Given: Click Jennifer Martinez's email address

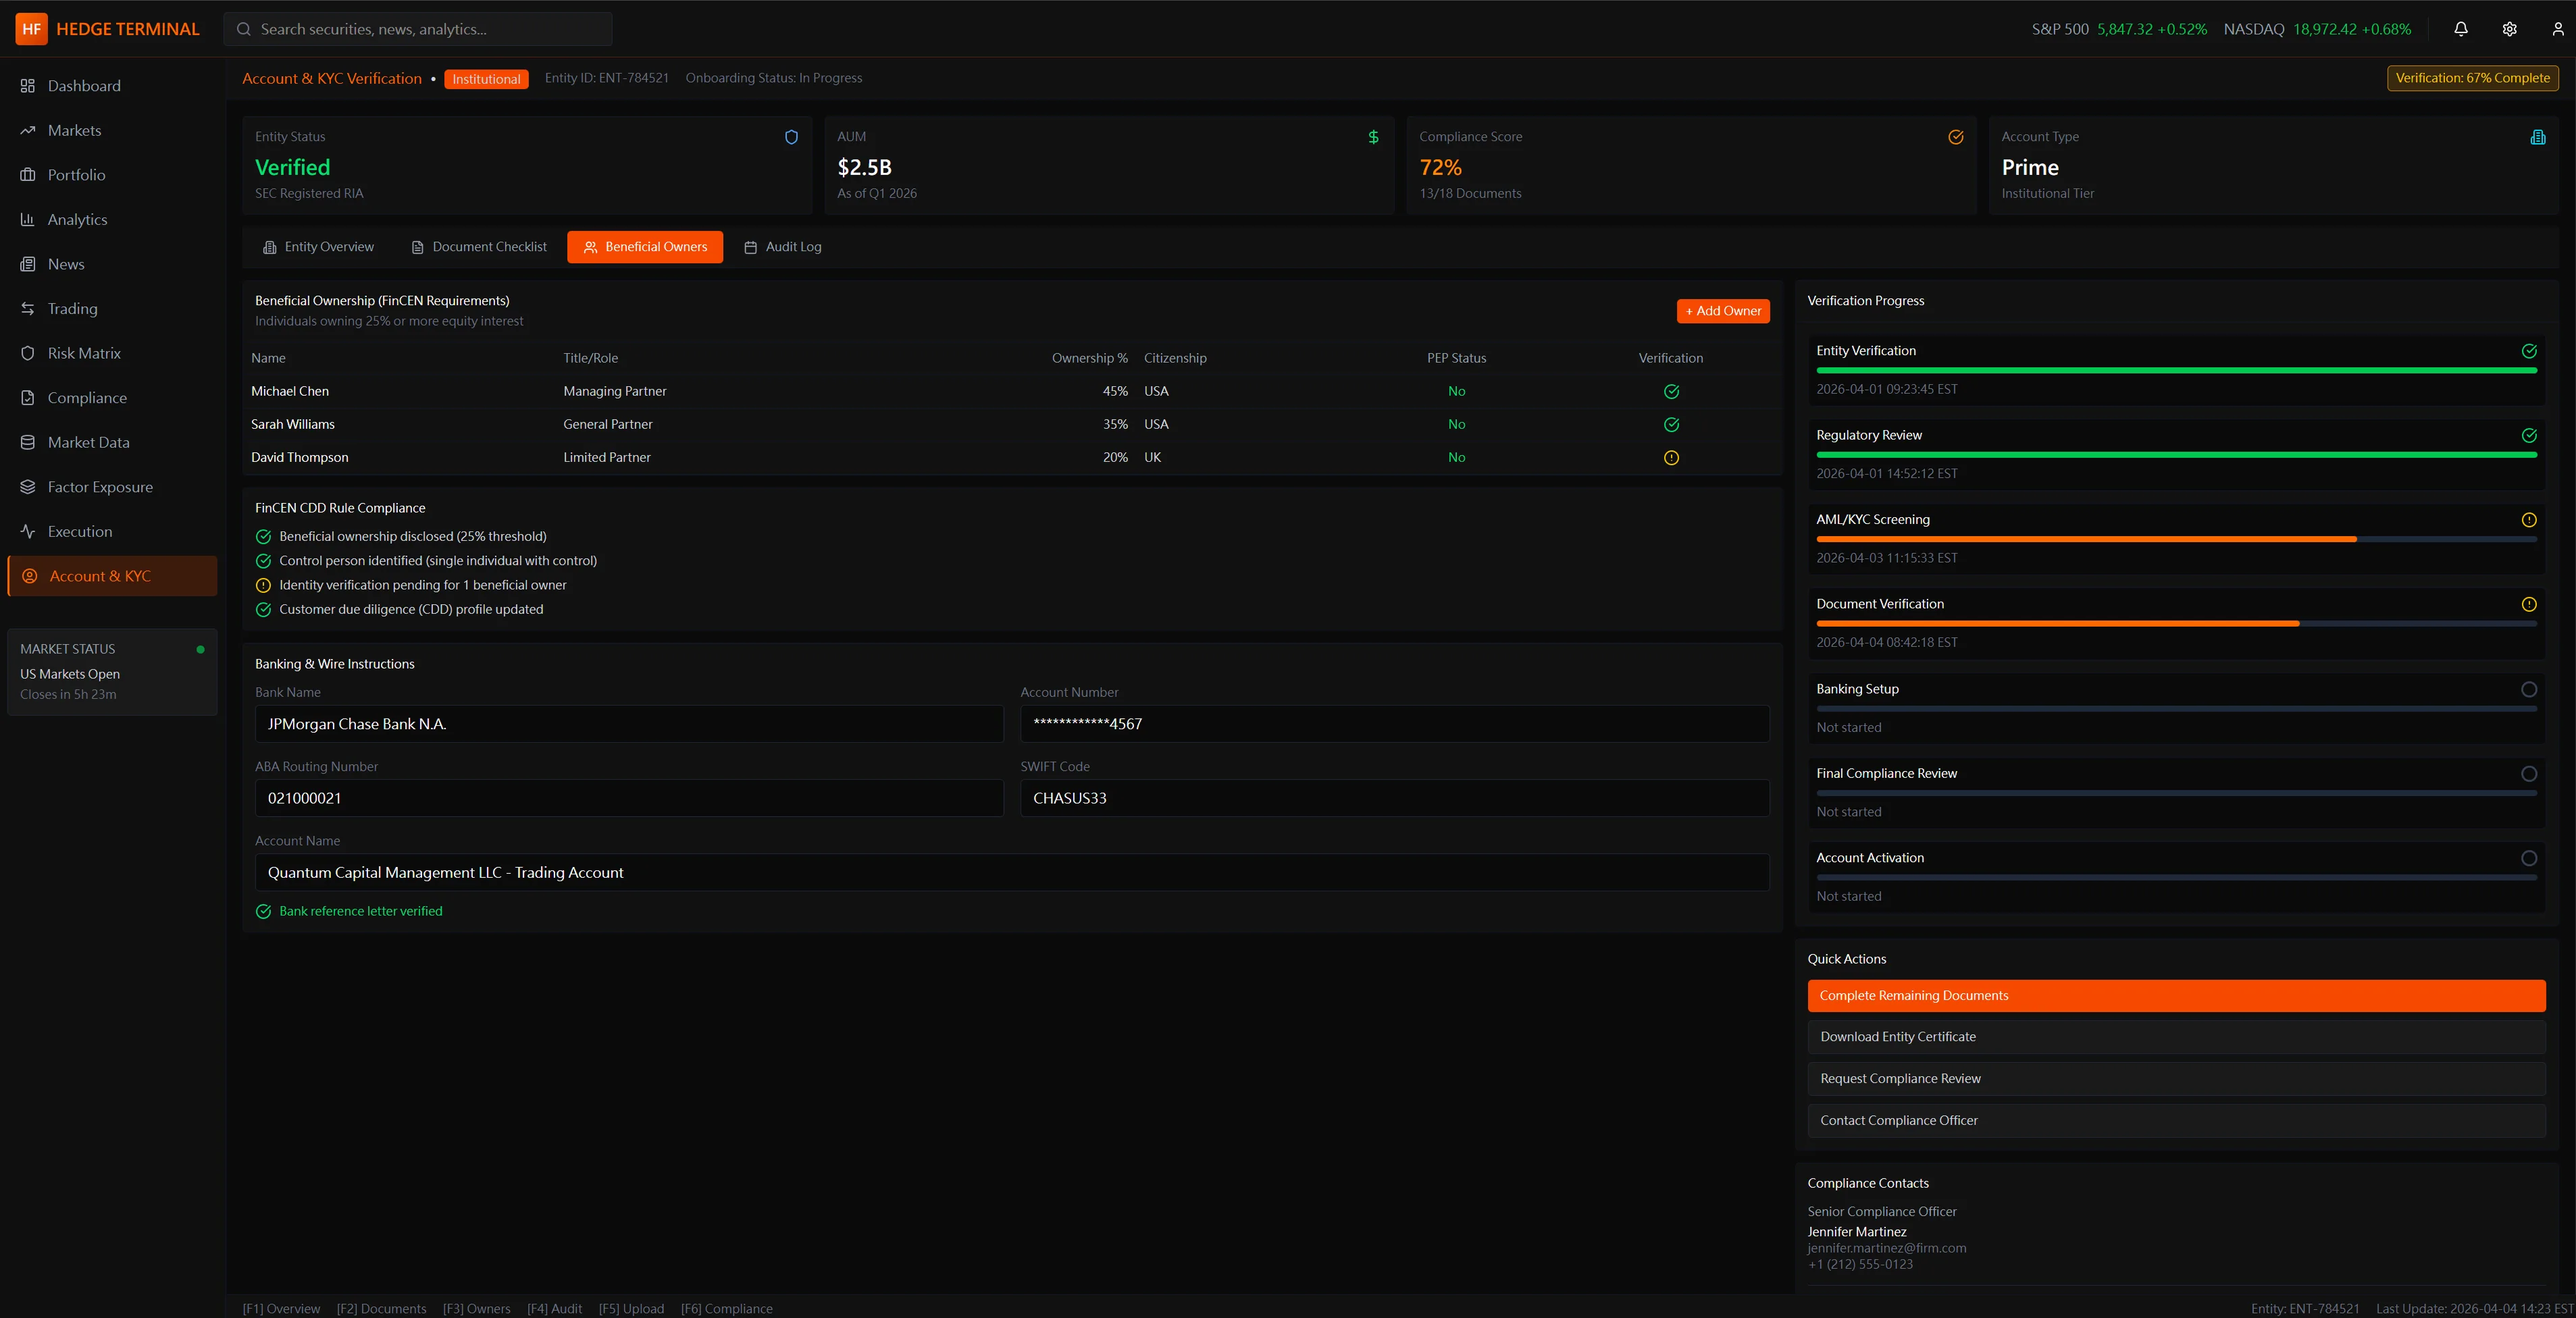Looking at the screenshot, I should click(x=1887, y=1247).
